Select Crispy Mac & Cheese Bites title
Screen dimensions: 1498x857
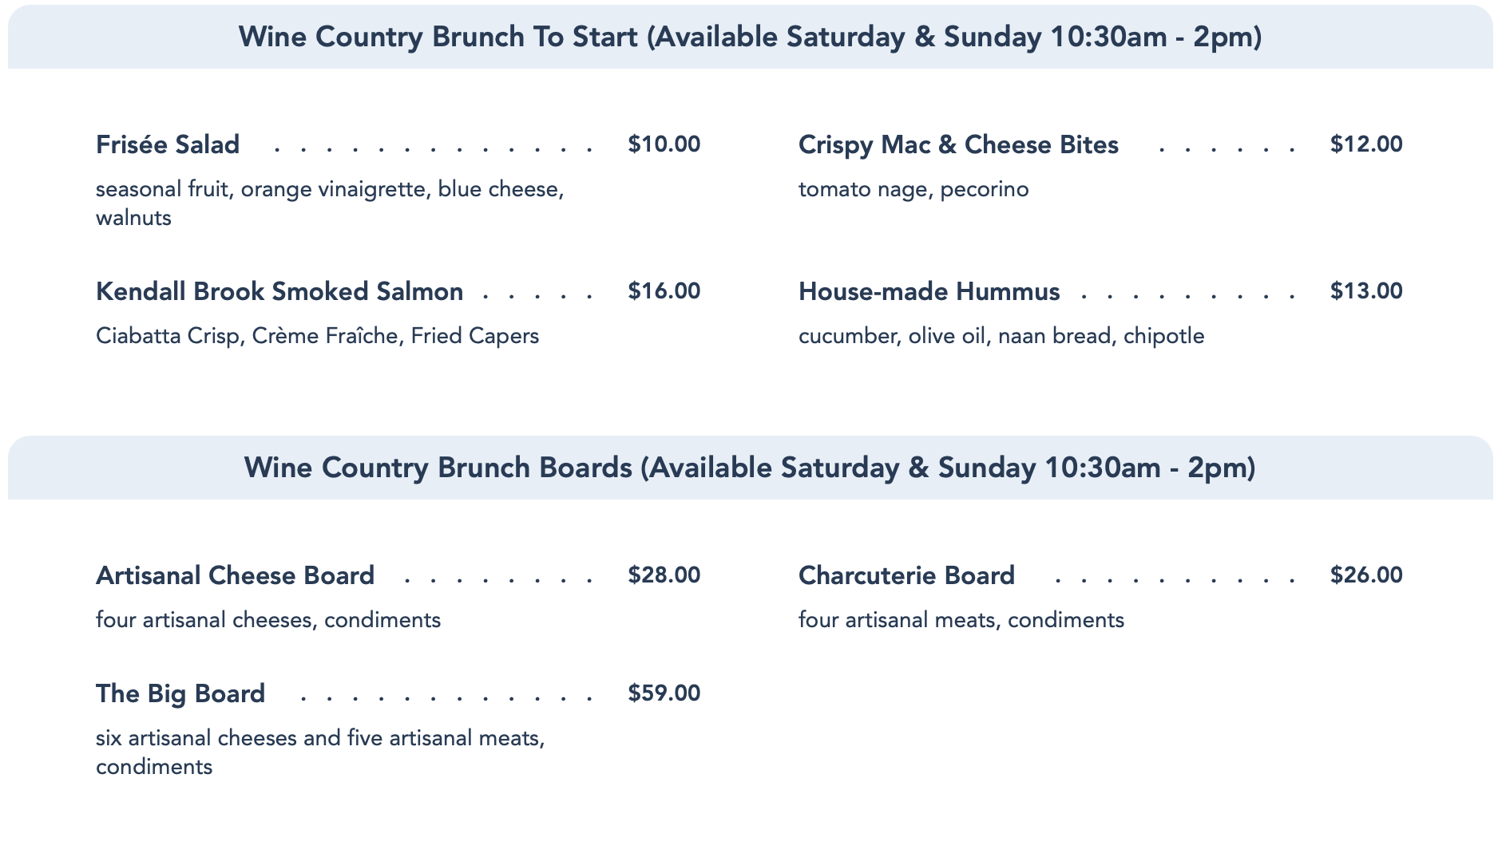coord(958,144)
